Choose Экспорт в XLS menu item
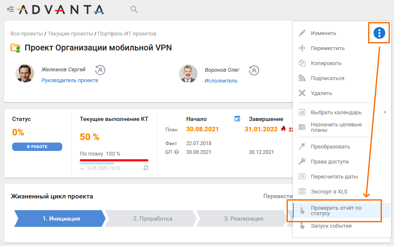This screenshot has width=394, height=246. click(329, 192)
